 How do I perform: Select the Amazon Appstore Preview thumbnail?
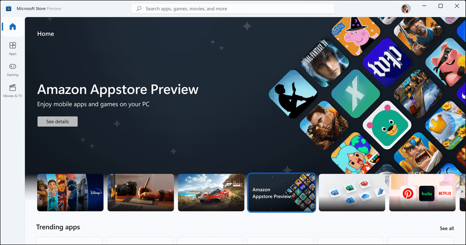pos(281,193)
